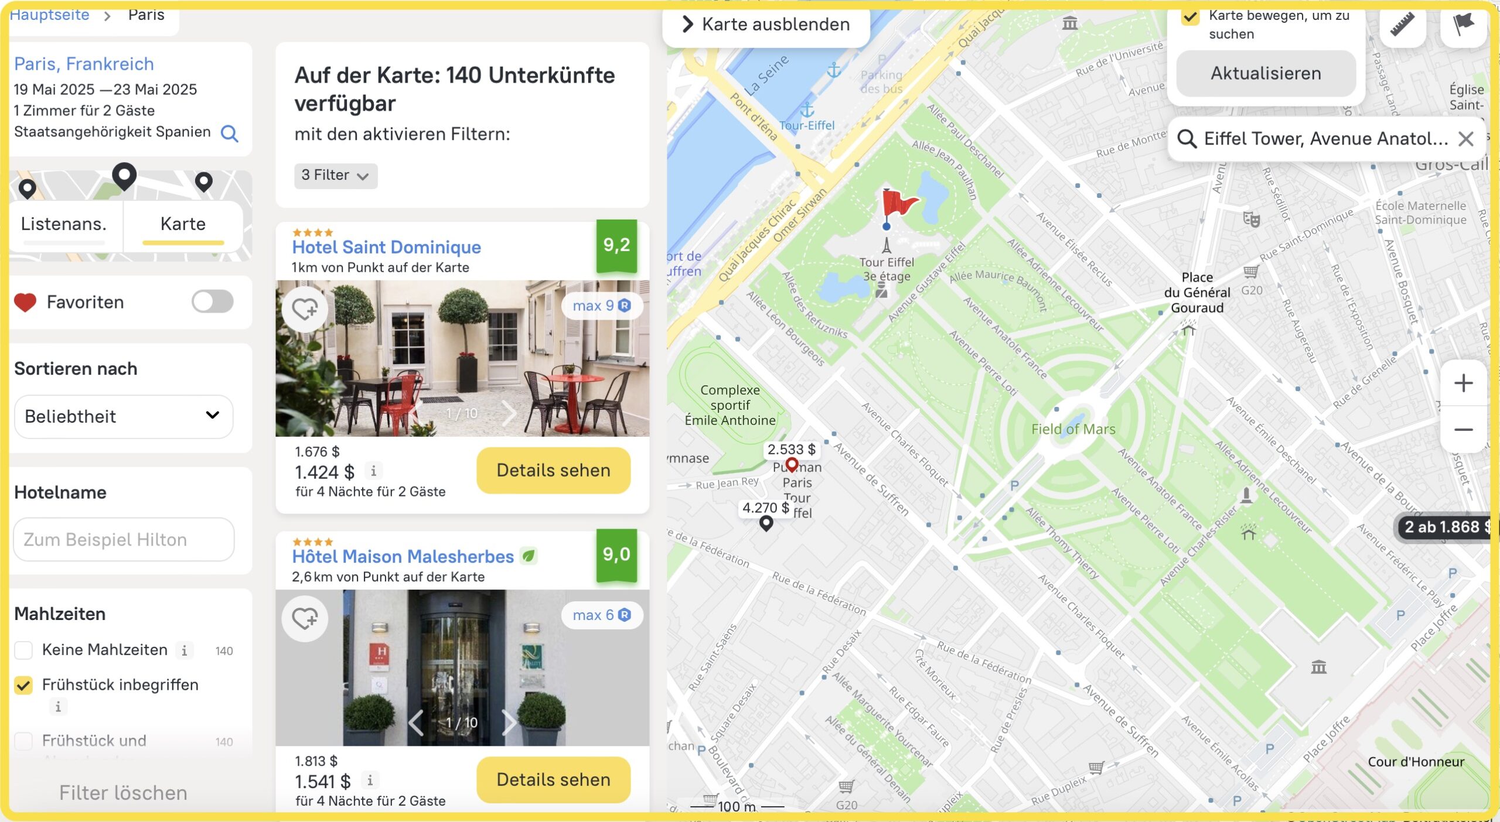Expand the 3 Filter dropdown
This screenshot has height=822, width=1500.
pyautogui.click(x=336, y=176)
